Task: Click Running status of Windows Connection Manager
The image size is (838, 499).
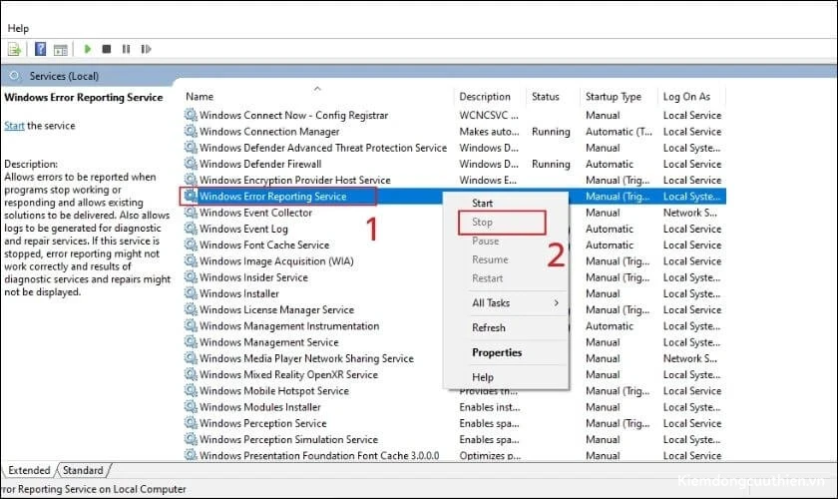Action: click(x=551, y=132)
